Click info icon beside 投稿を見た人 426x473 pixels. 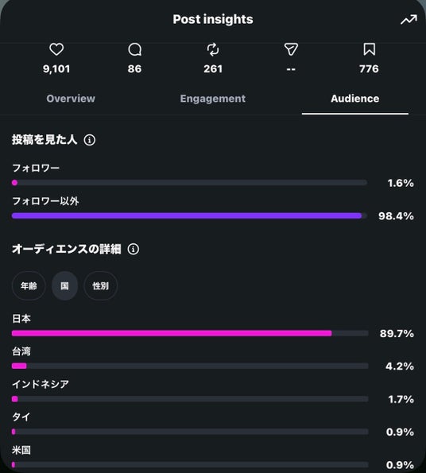tap(90, 140)
